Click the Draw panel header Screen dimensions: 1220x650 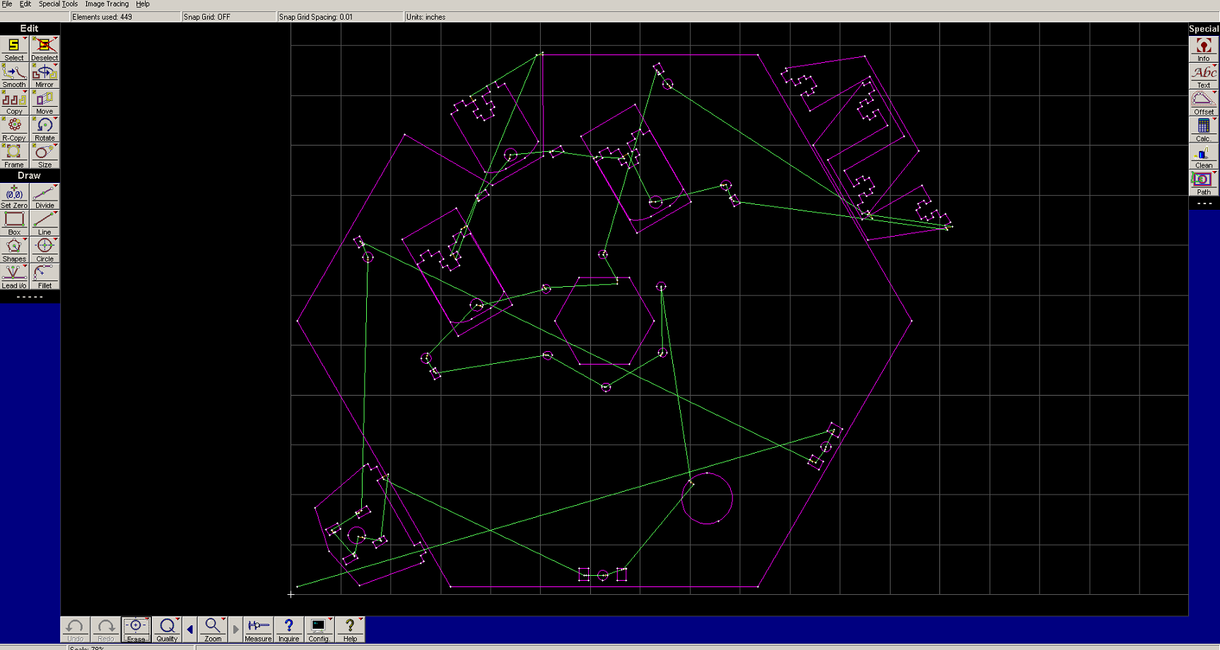[x=30, y=176]
